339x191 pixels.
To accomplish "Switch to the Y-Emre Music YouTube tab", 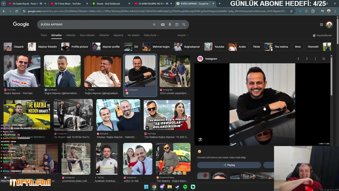I will tap(69, 3).
